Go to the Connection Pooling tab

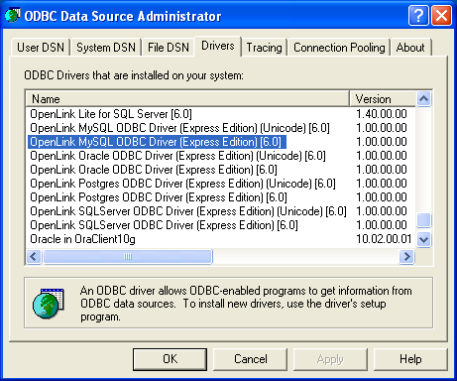pos(339,48)
